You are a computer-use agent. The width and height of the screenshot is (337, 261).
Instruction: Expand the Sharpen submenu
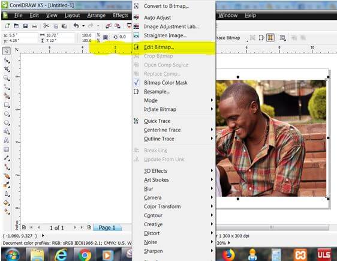(x=174, y=251)
